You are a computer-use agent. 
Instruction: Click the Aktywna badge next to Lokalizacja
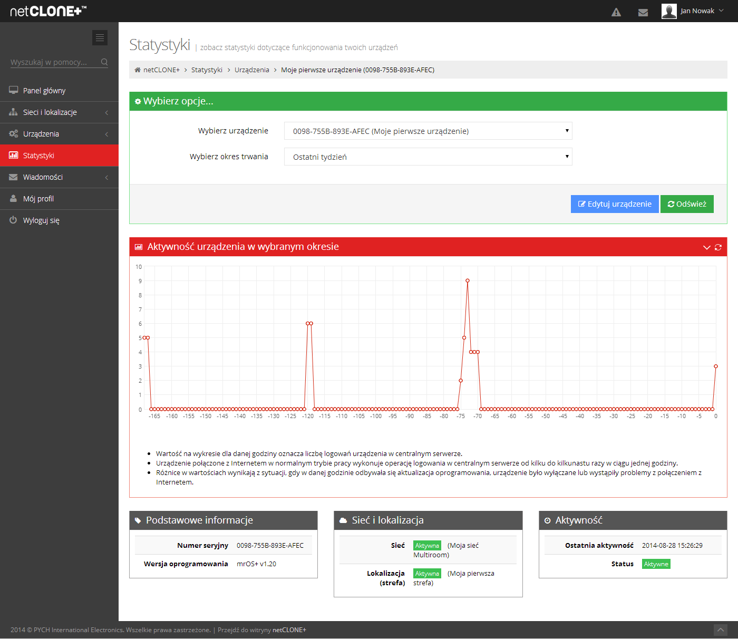(427, 574)
